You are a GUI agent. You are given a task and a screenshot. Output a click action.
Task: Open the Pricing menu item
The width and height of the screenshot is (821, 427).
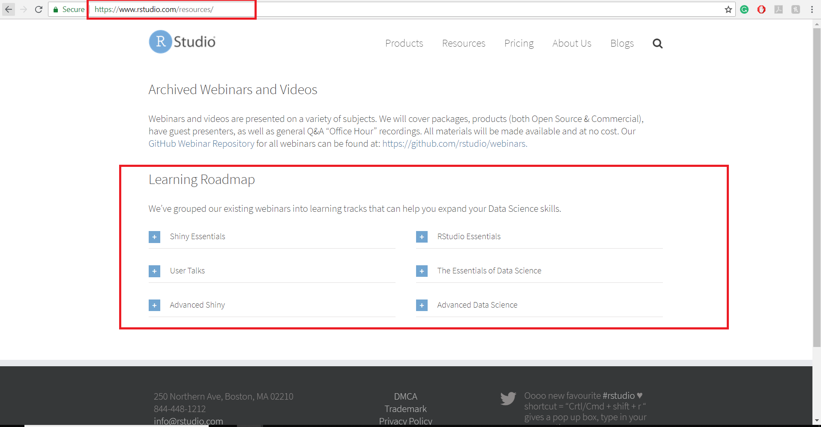pyautogui.click(x=519, y=44)
